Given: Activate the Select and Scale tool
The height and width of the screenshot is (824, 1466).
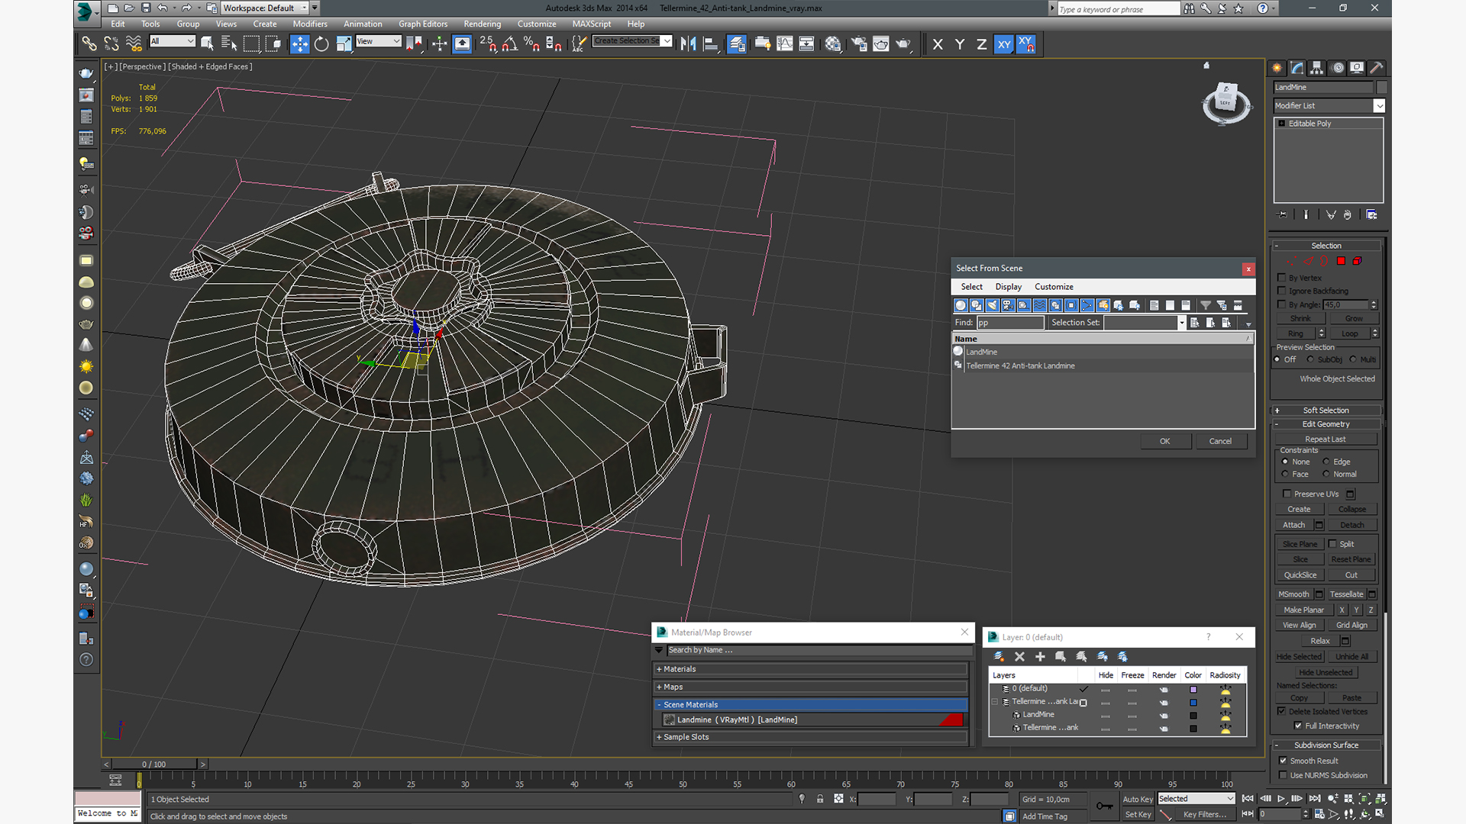Looking at the screenshot, I should point(344,44).
